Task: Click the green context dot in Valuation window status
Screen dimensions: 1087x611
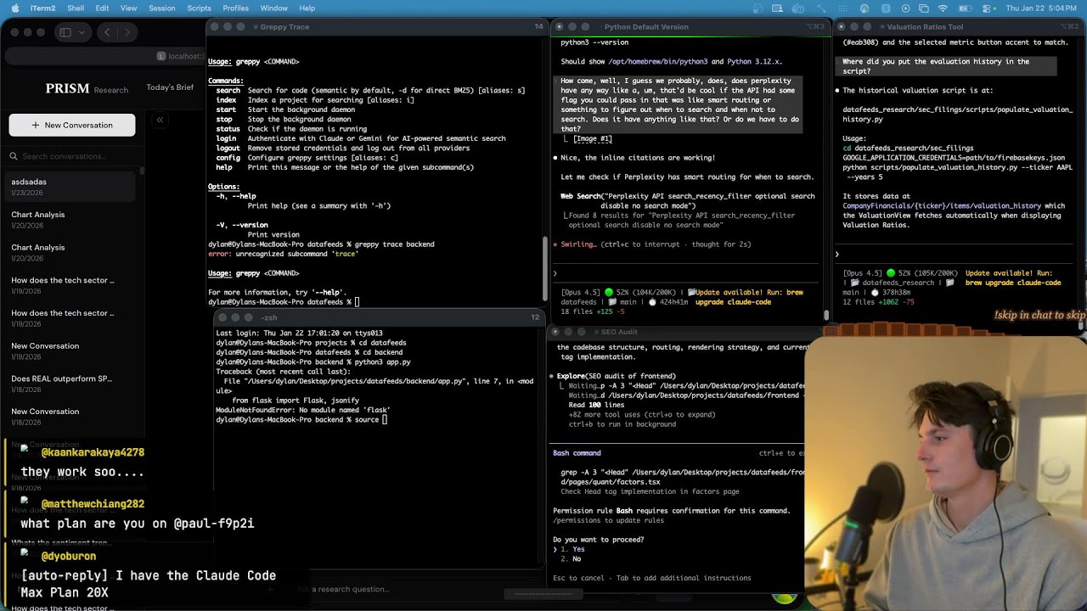Action: click(890, 273)
